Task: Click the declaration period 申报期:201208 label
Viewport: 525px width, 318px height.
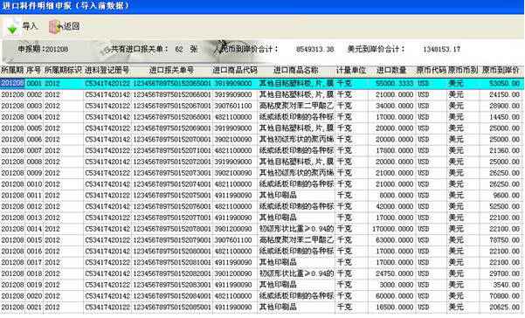Action: [x=43, y=49]
